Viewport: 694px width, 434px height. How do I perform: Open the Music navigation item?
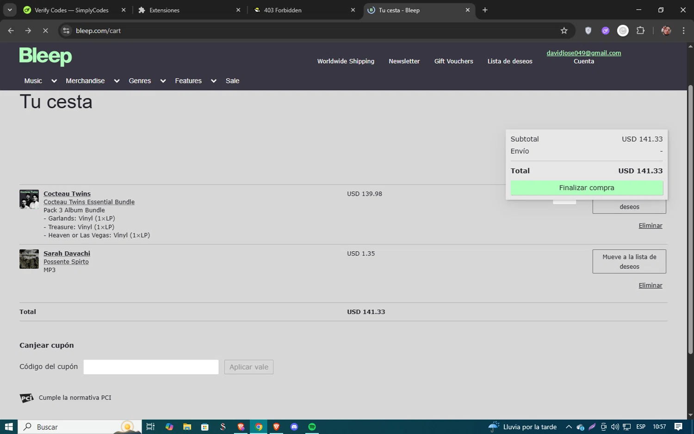pyautogui.click(x=33, y=81)
